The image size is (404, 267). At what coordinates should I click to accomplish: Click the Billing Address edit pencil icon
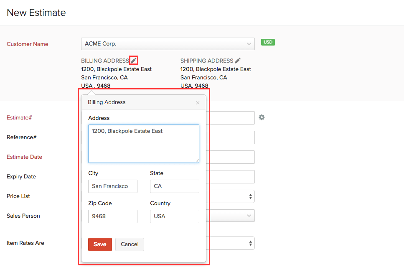(x=134, y=61)
